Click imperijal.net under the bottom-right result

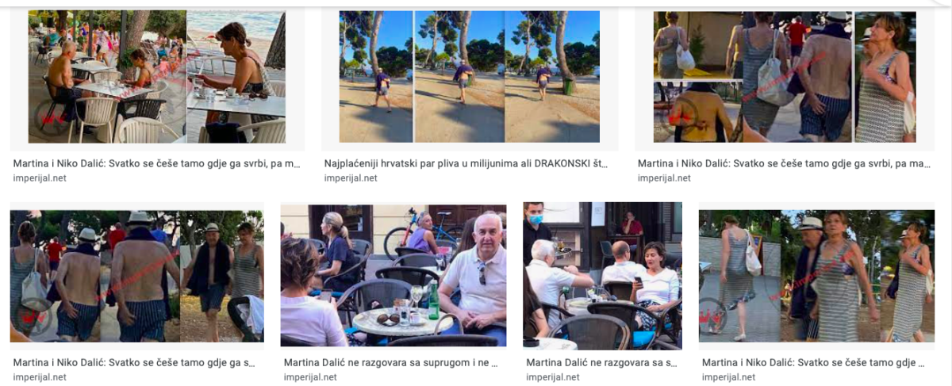click(x=728, y=377)
